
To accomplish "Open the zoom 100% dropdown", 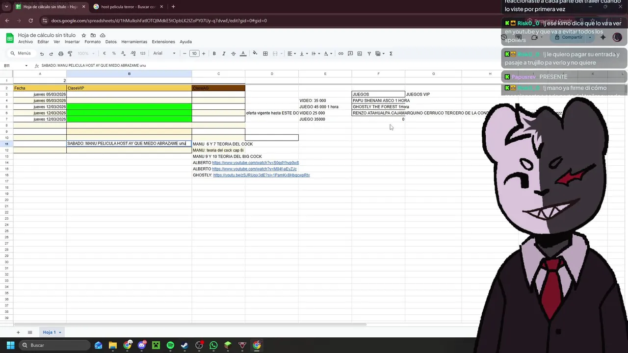I will [x=86, y=53].
